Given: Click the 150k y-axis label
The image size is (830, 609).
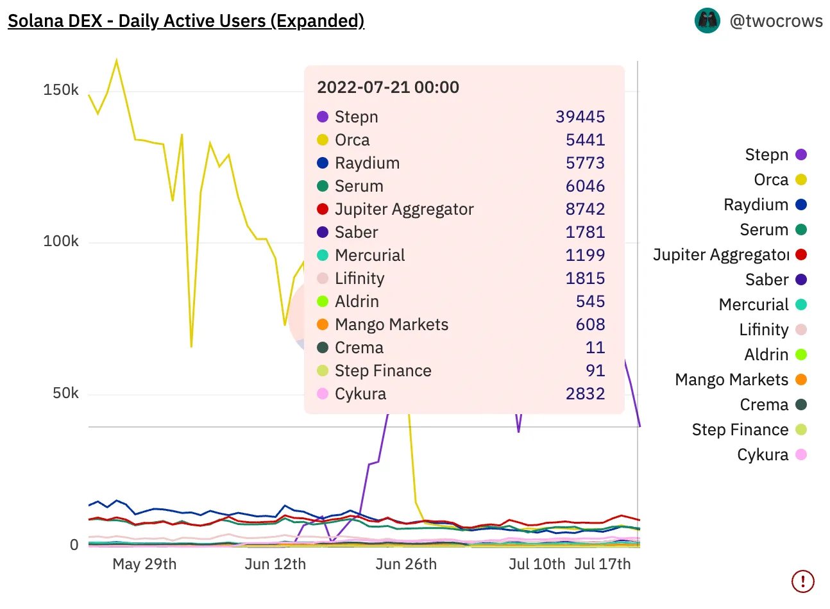Looking at the screenshot, I should pos(61,90).
